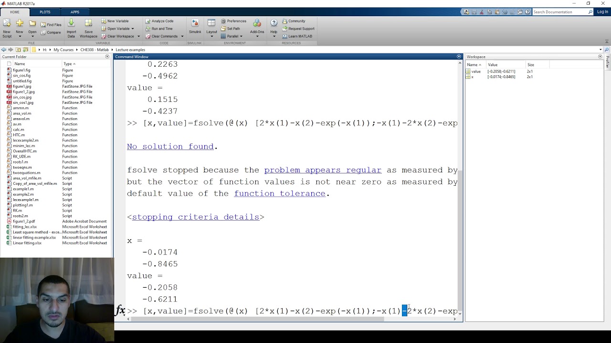Switch to the APPS tab
The image size is (611, 343).
(x=75, y=12)
